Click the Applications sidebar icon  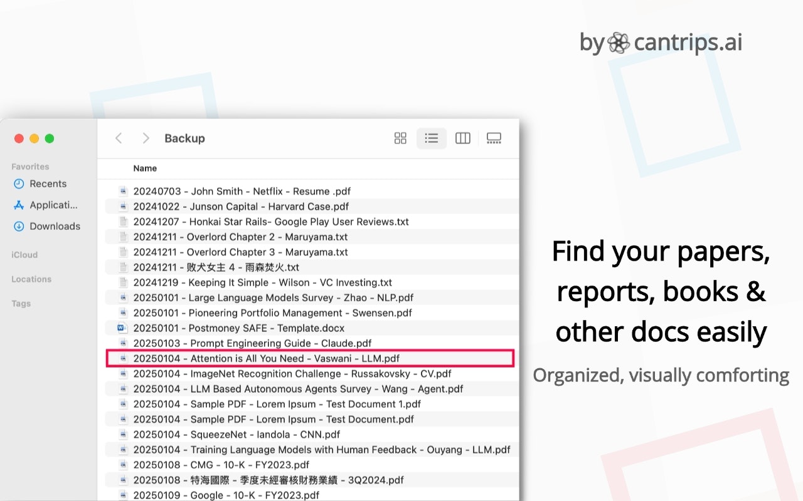coord(19,205)
